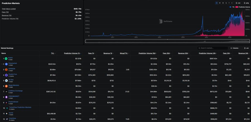251x122 pixels.
Task: Click the TurboFlow Prediction Markets logo icon
Action: tap(7, 108)
